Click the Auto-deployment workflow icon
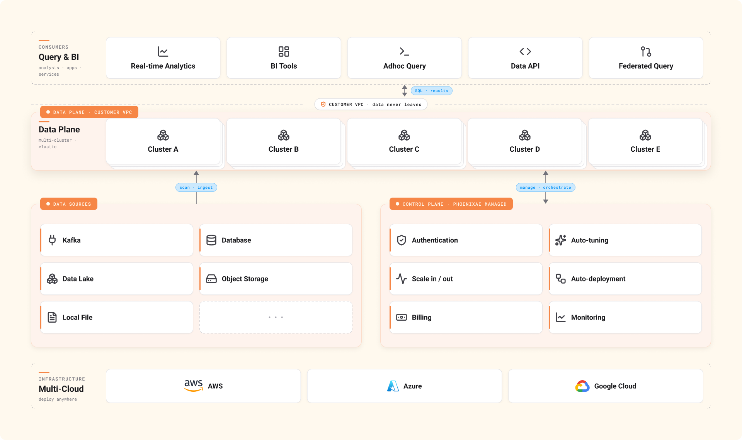This screenshot has width=742, height=440. pos(561,279)
